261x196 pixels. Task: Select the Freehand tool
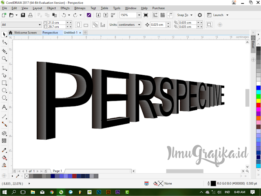pyautogui.click(x=4, y=68)
